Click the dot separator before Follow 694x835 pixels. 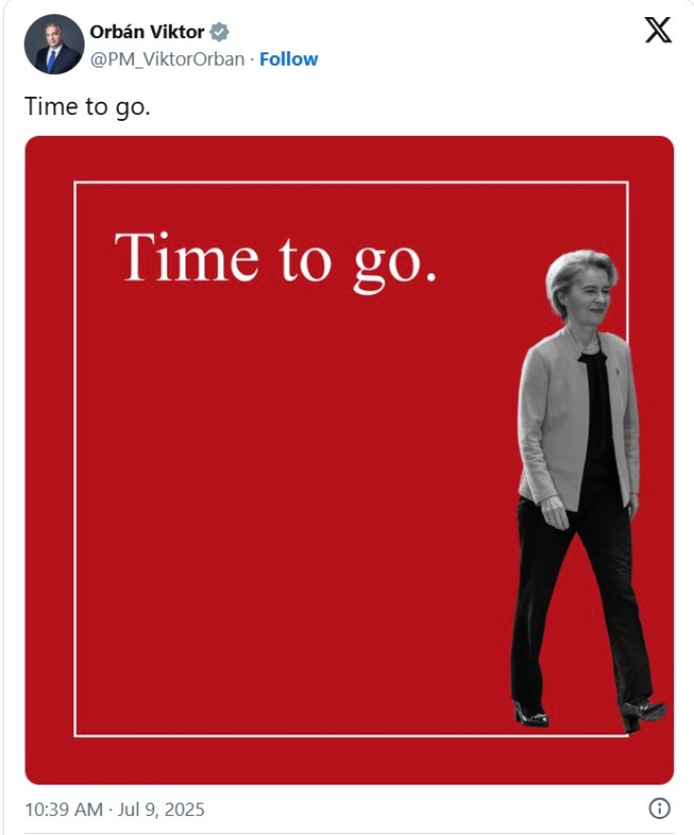(x=252, y=60)
